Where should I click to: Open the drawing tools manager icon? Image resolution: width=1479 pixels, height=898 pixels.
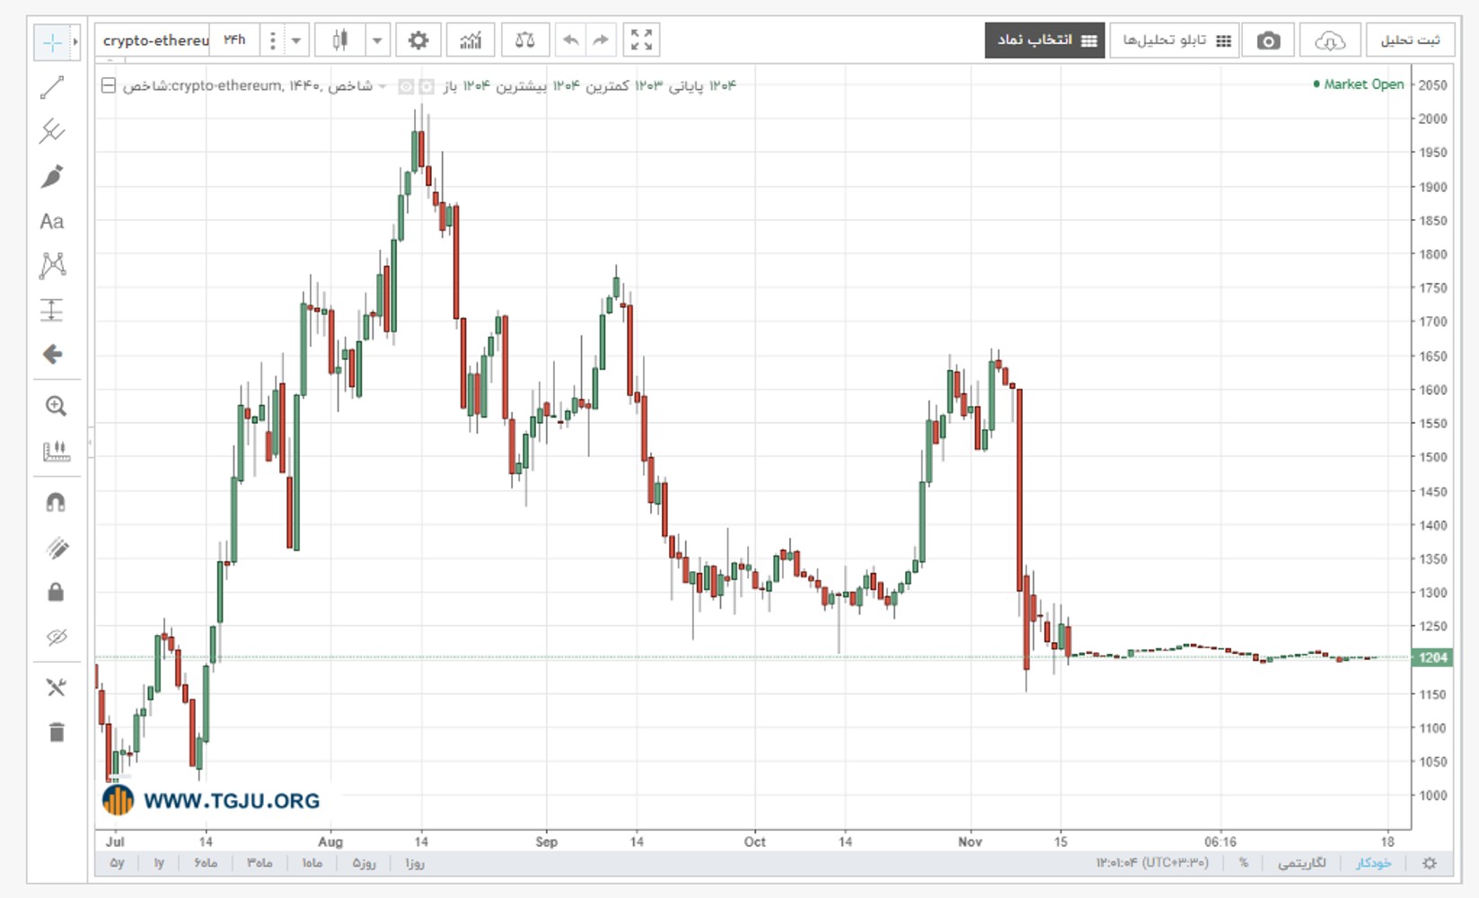click(x=57, y=688)
